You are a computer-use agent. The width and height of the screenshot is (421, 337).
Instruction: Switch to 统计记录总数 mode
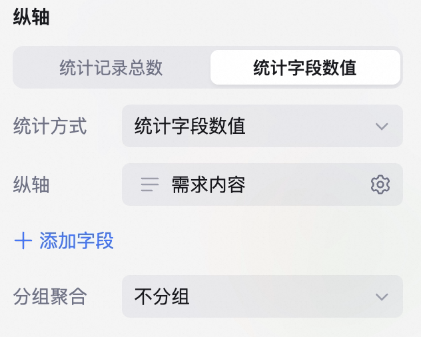pos(111,67)
